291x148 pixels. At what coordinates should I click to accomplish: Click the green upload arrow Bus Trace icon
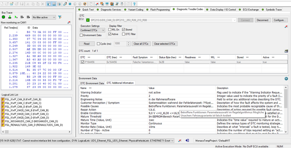coord(10,17)
